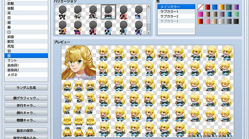Select 獣耳 in the parts list
The height and width of the screenshot is (139, 249).
[x=26, y=41]
